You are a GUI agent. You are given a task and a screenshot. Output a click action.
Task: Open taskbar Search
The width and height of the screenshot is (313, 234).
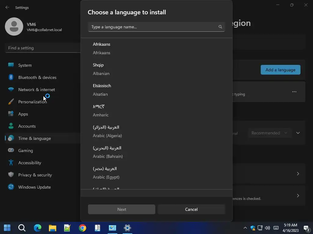(22, 228)
